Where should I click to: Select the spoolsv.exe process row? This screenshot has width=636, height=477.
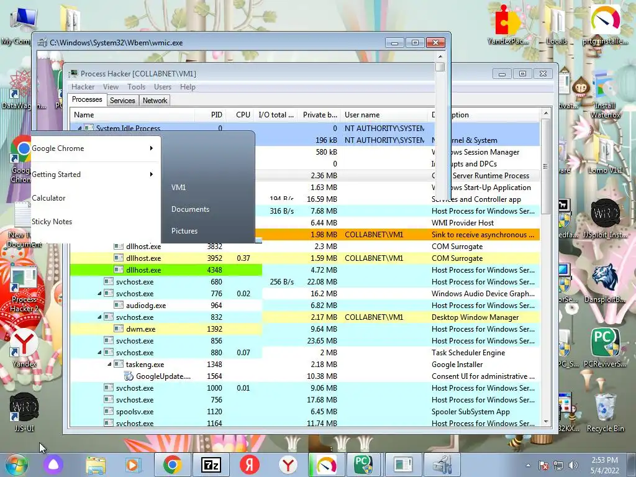[x=305, y=411]
